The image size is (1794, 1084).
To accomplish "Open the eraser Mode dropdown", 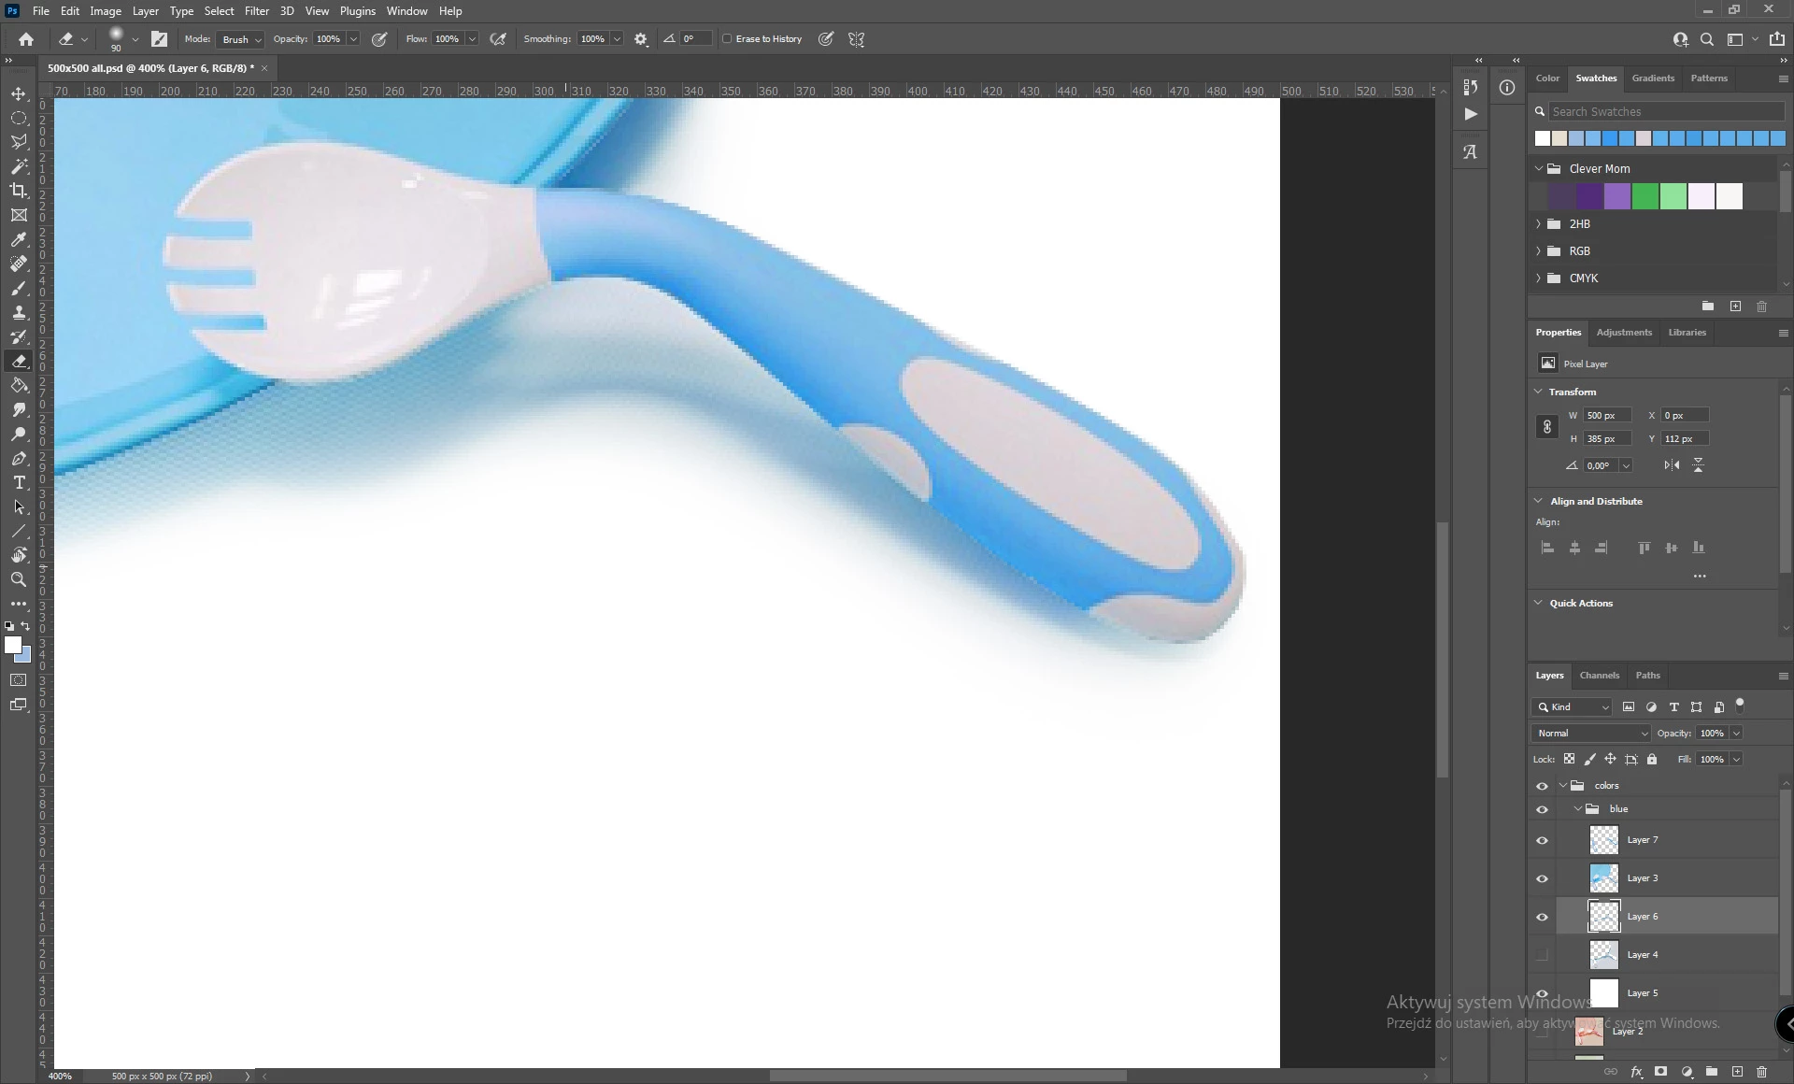I will coord(240,39).
